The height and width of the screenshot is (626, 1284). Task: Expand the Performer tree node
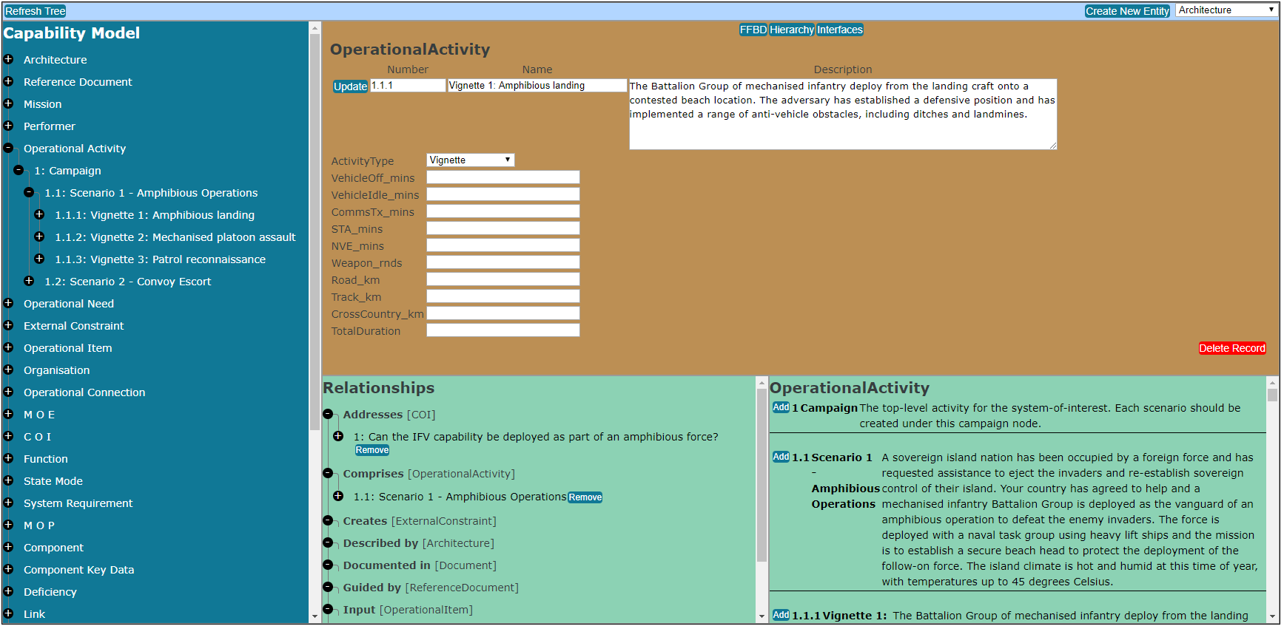pos(8,126)
